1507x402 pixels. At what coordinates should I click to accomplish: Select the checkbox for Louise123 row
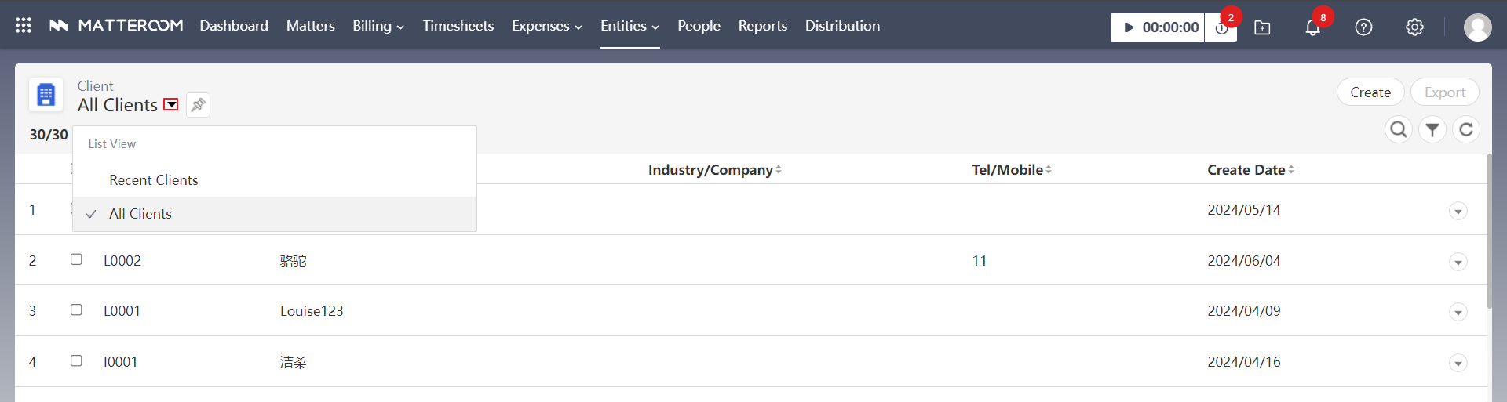pos(76,310)
